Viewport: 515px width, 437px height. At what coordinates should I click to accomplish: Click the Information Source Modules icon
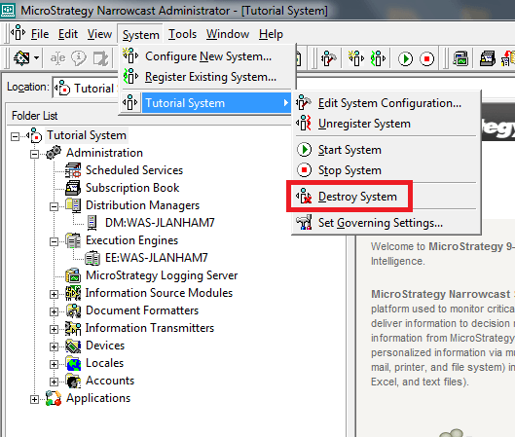(x=73, y=293)
